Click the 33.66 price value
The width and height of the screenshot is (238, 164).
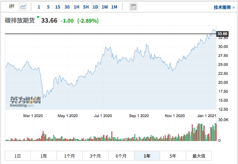(x=49, y=20)
